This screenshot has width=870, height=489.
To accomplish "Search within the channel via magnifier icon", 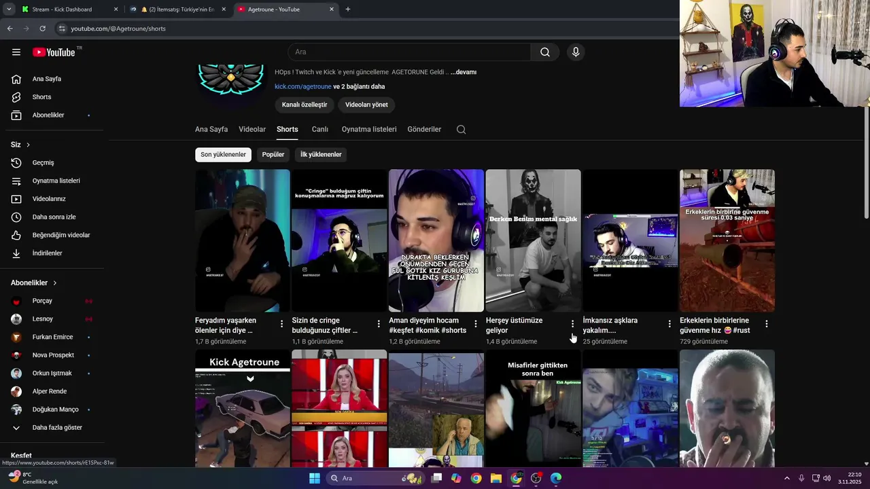I will (462, 130).
